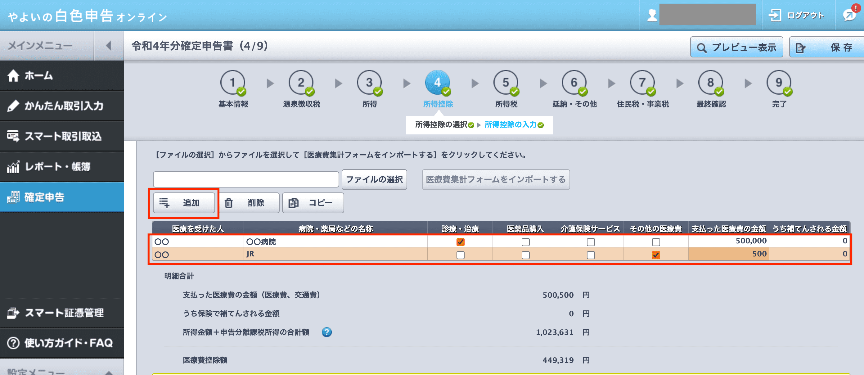Click the JR name cell
The height and width of the screenshot is (375, 864).
point(335,254)
